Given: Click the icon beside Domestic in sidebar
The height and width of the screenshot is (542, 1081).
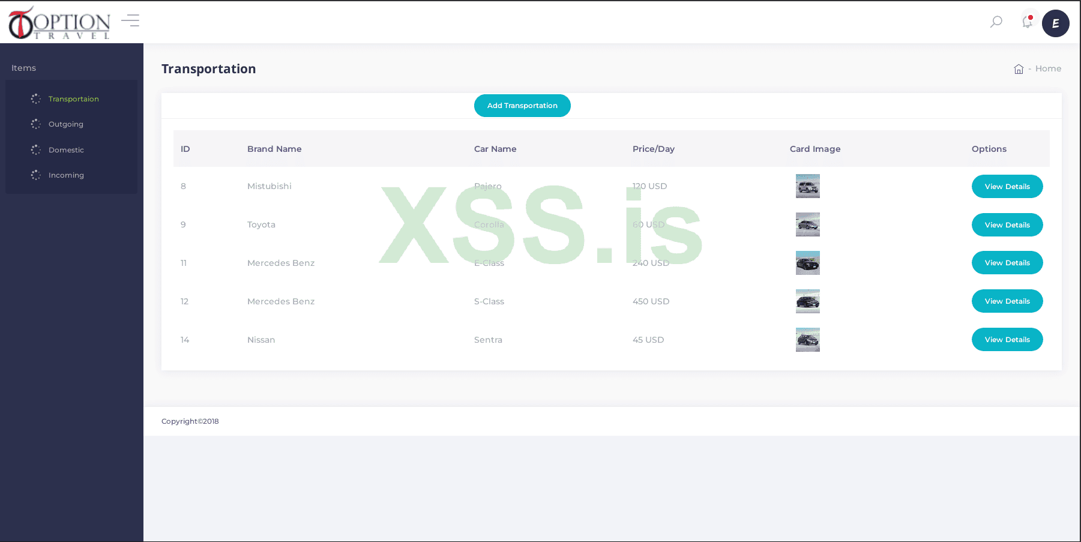Looking at the screenshot, I should [x=36, y=150].
